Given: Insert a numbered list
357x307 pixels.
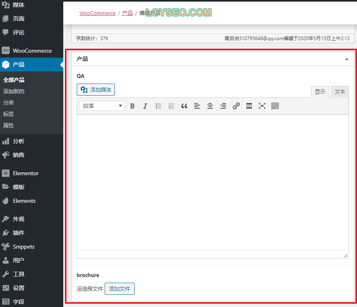Looking at the screenshot, I should [x=171, y=106].
